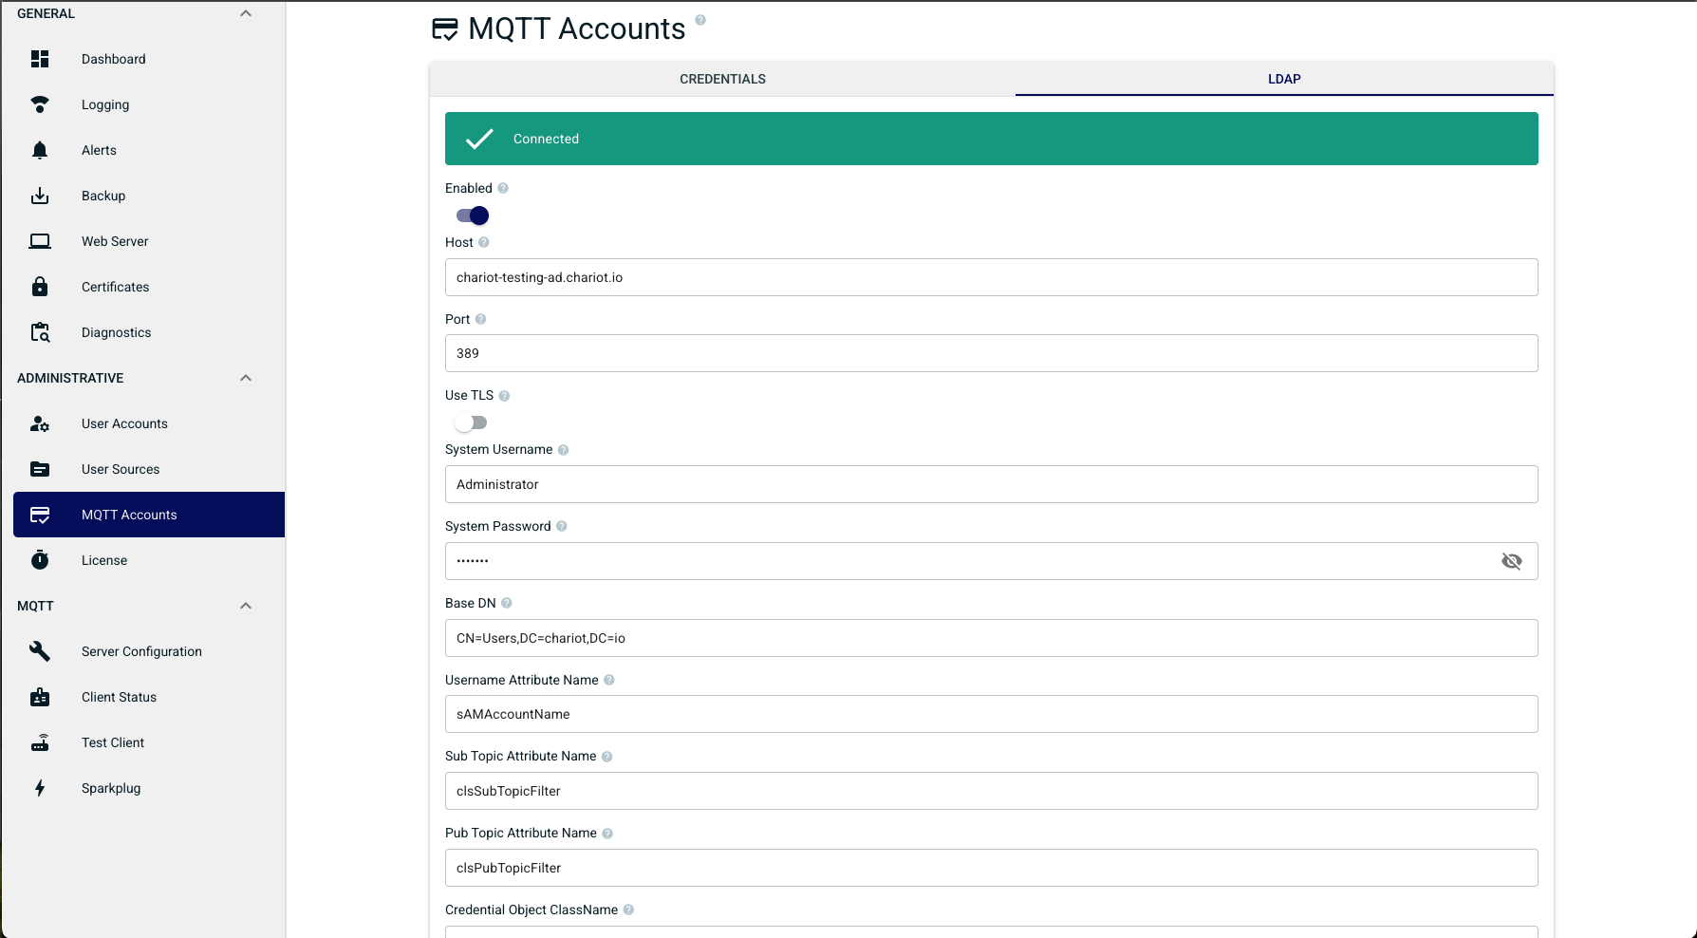Click help icon next to Base DN
The width and height of the screenshot is (1697, 938).
pyautogui.click(x=507, y=603)
